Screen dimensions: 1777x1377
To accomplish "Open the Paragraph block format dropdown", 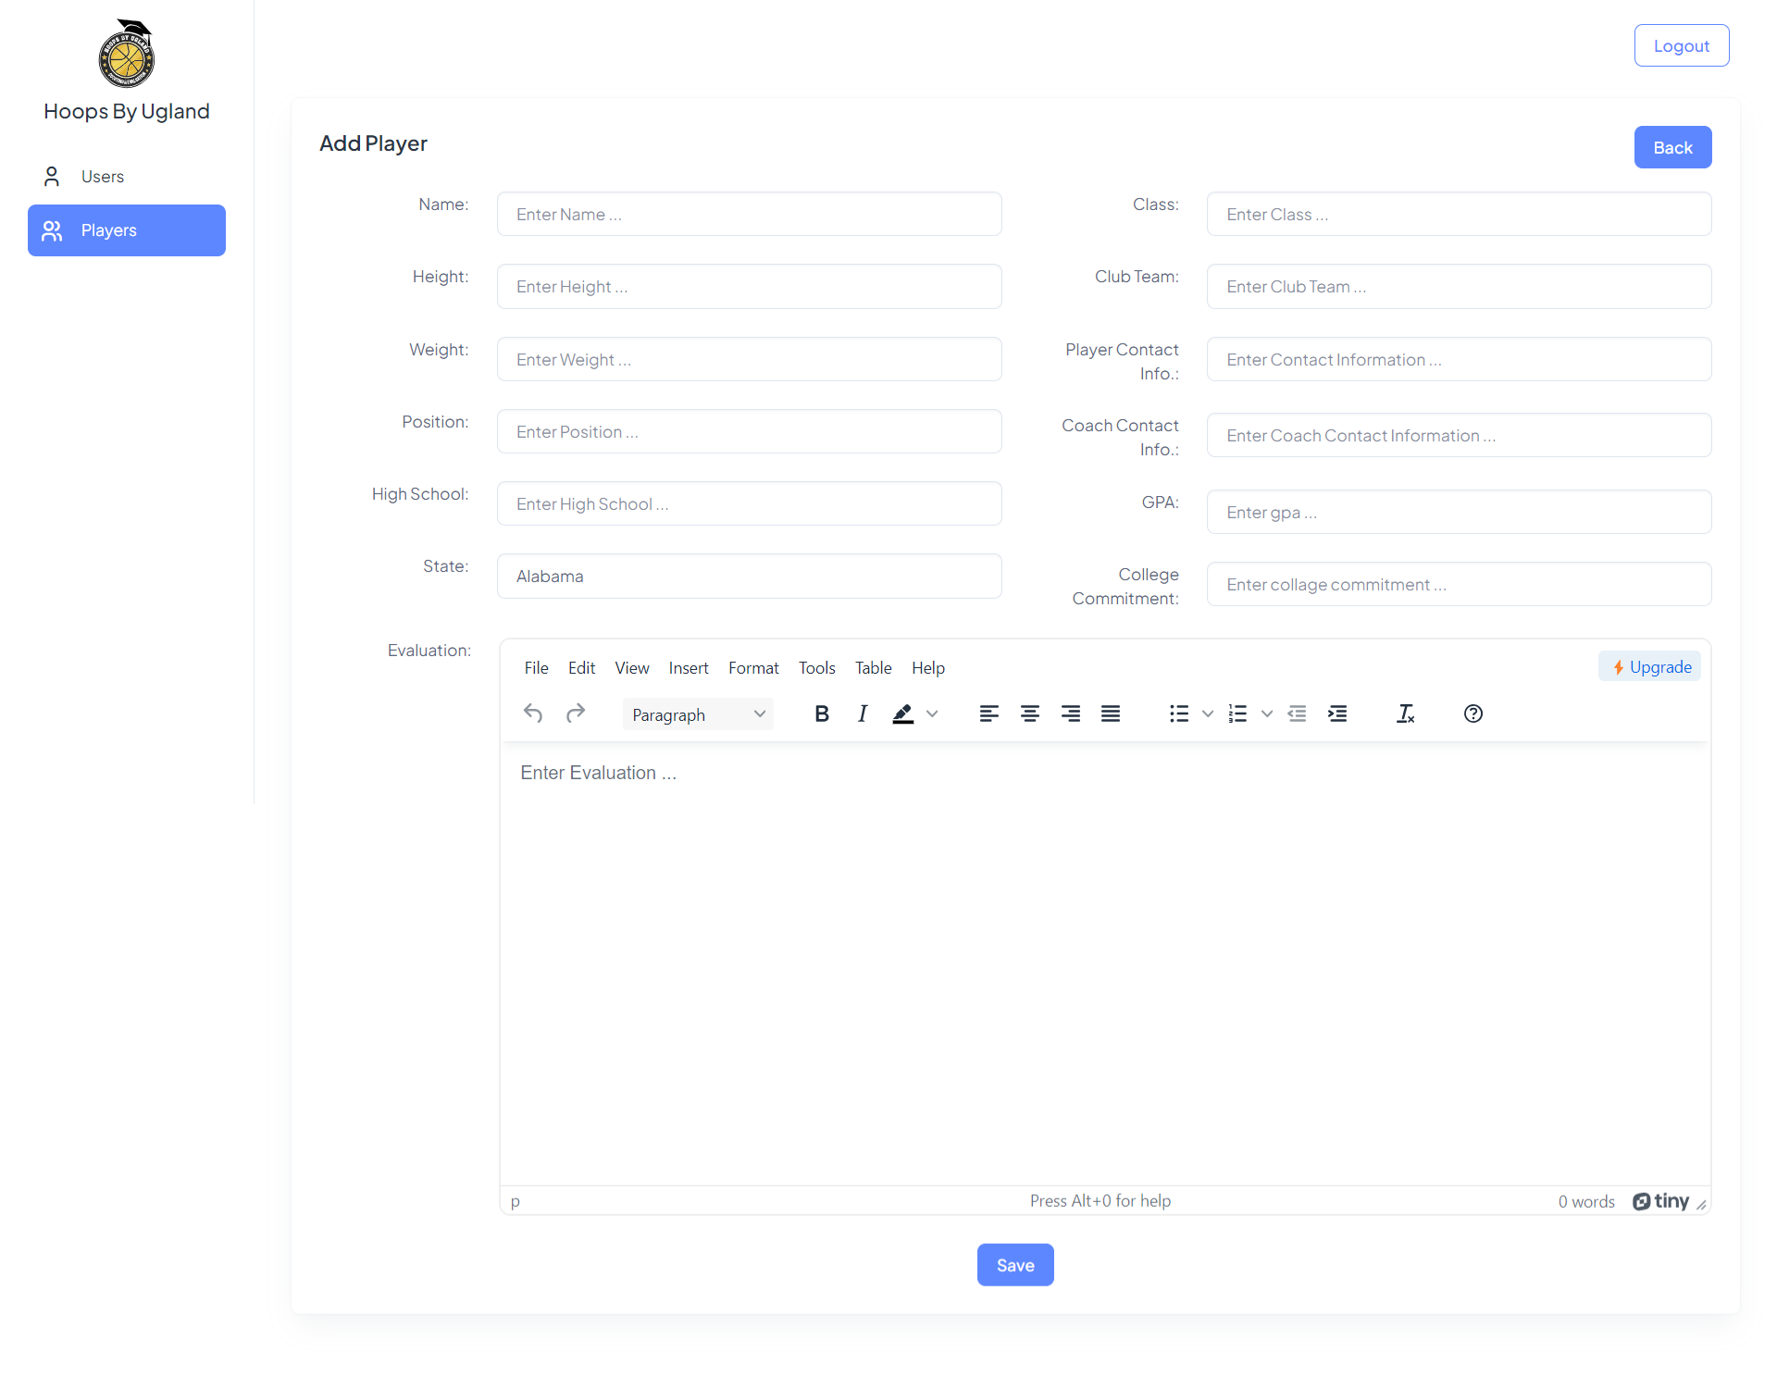I will [x=698, y=714].
